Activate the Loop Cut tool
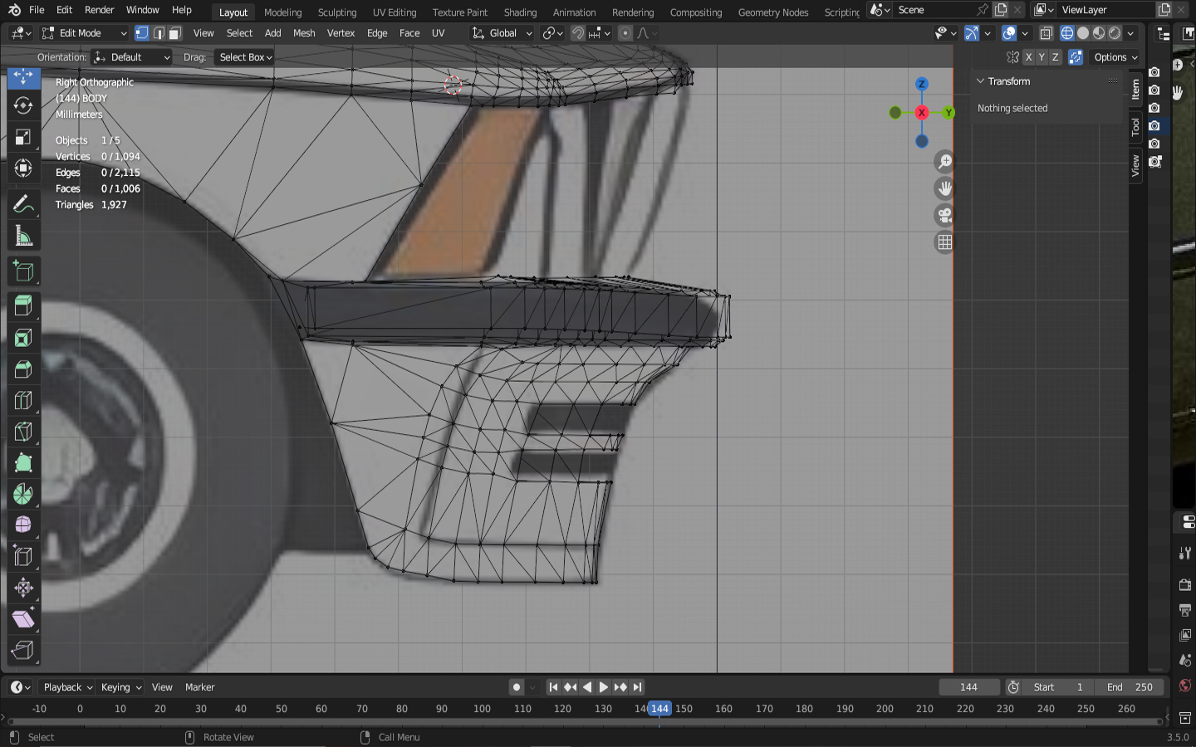1196x747 pixels. [23, 400]
